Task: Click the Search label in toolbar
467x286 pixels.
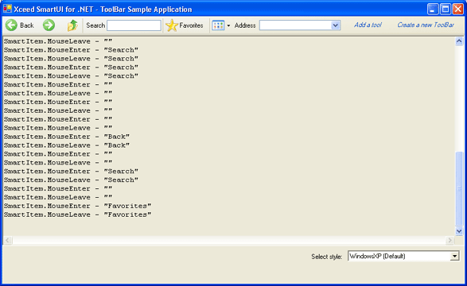Action: point(95,25)
